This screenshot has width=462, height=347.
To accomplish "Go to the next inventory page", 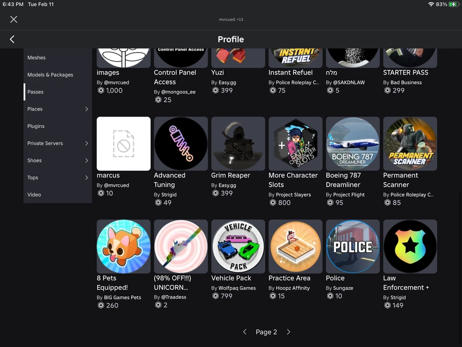I will [x=288, y=332].
